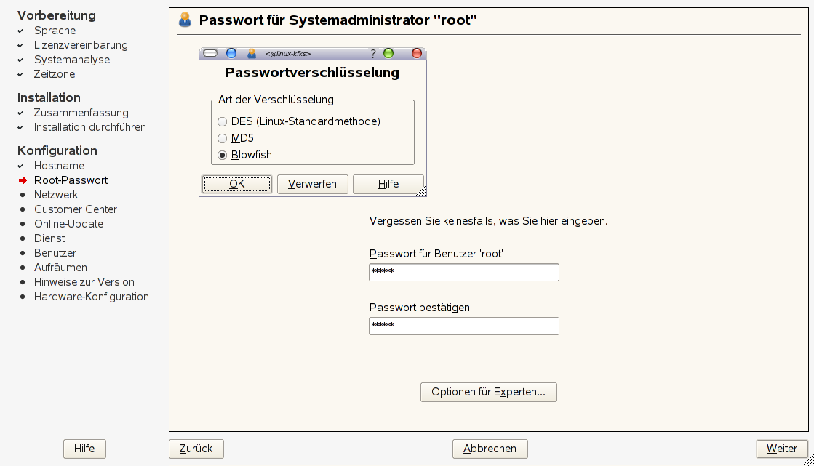Screen dimensions: 814x466
Task: Focus the 'Passwort für Benutzer root' field
Action: coord(464,272)
